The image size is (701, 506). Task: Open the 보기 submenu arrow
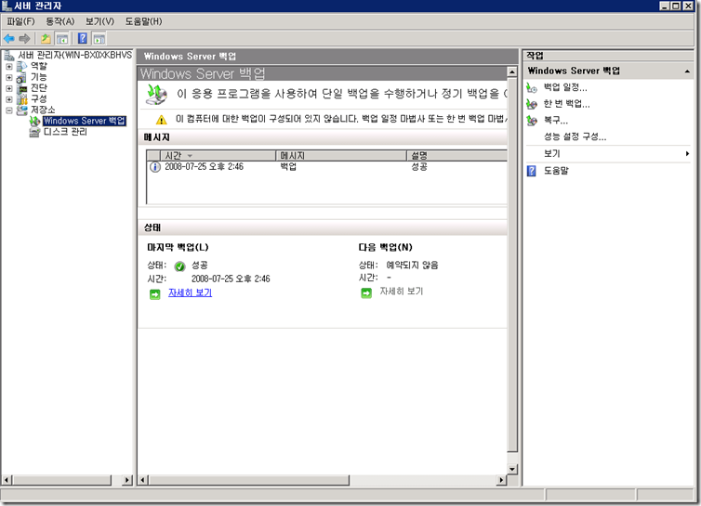pyautogui.click(x=687, y=153)
